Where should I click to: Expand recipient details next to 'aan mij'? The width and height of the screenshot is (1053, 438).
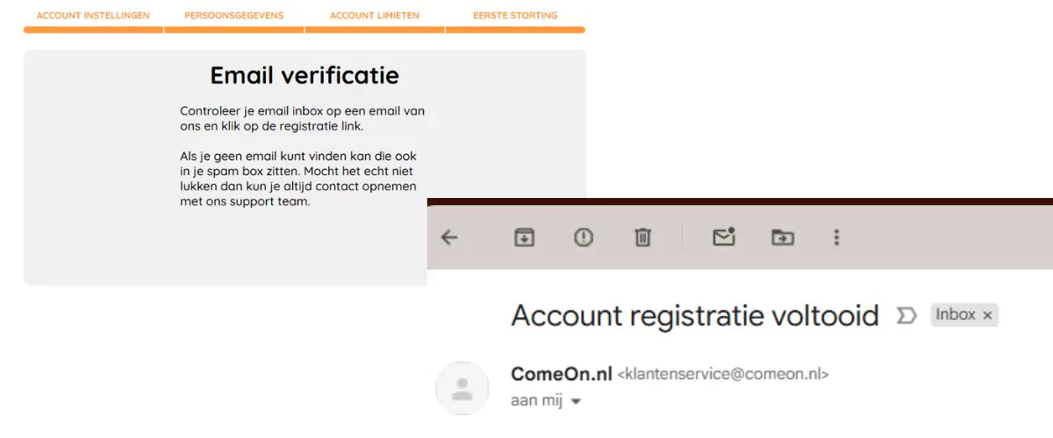(577, 401)
